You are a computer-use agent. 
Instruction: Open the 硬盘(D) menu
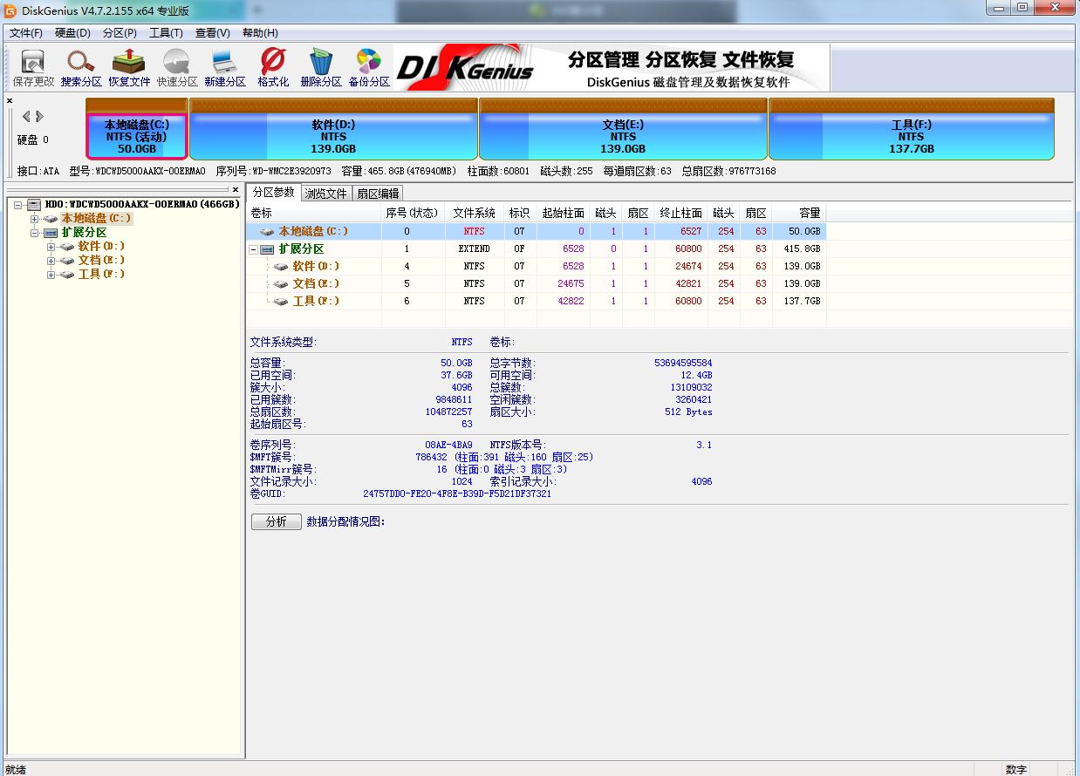click(72, 33)
